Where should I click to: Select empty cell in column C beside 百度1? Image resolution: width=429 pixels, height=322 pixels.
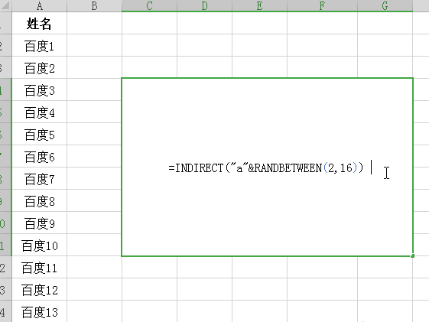pyautogui.click(x=149, y=45)
